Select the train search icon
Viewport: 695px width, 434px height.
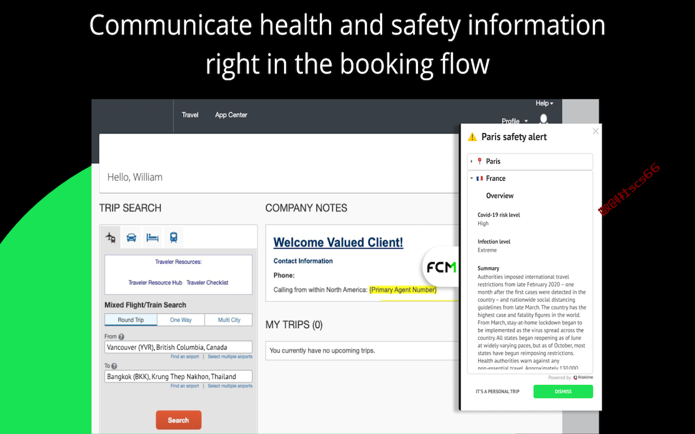[173, 238]
